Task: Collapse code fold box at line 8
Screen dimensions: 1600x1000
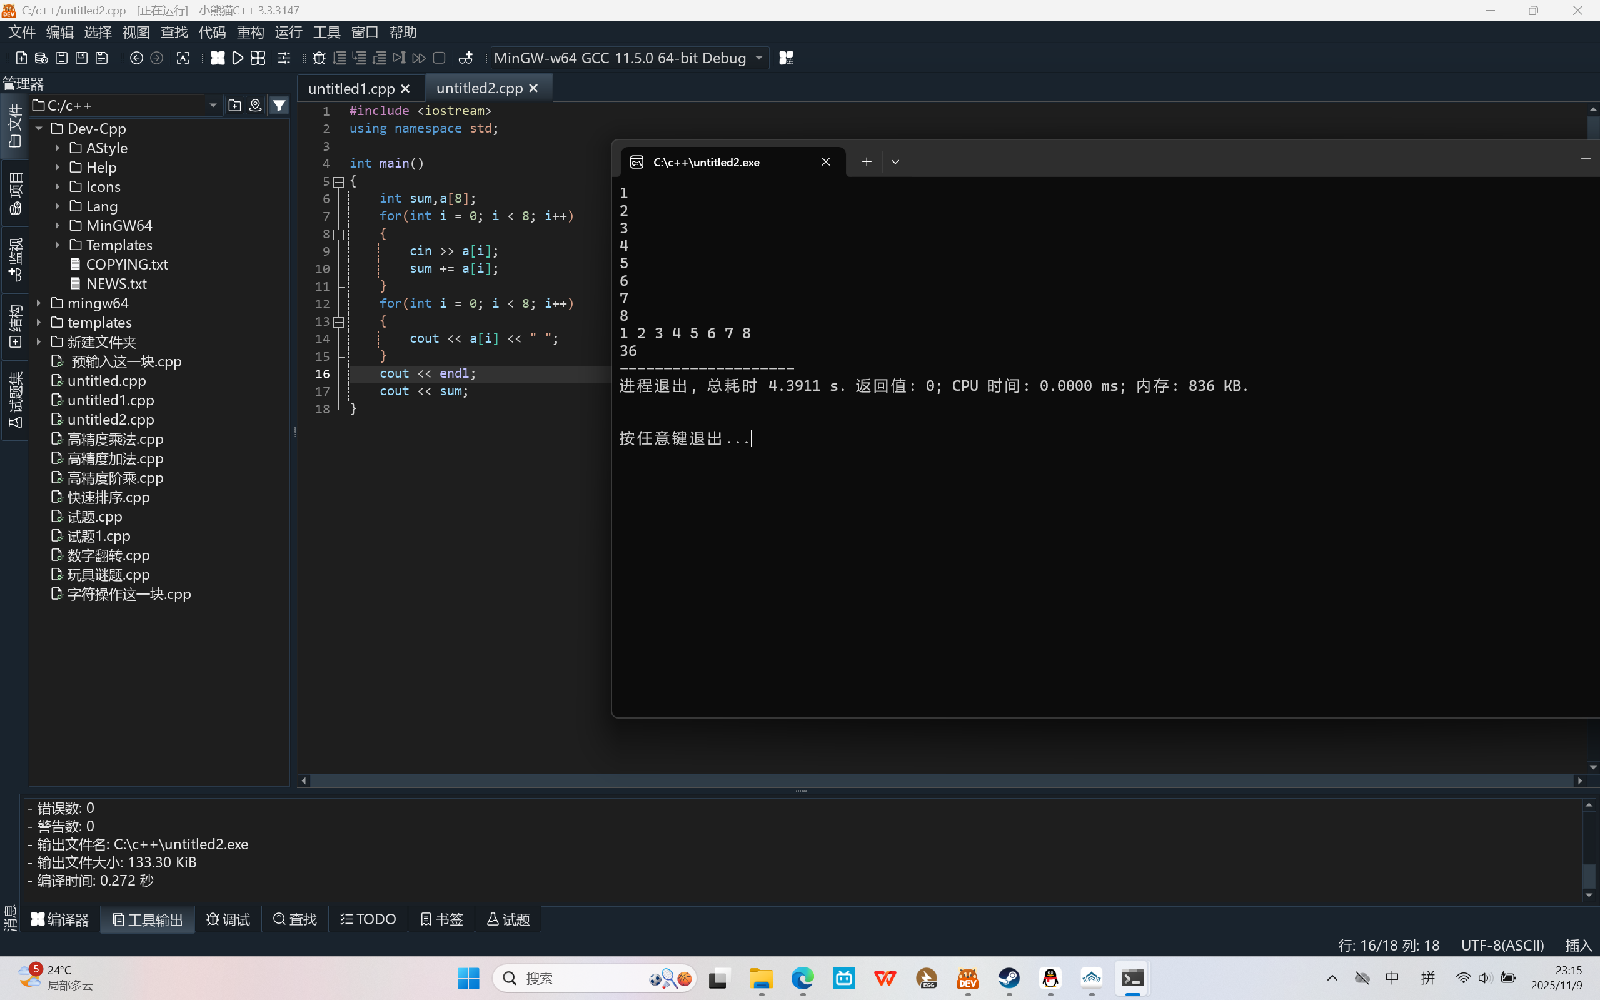Action: pos(338,234)
